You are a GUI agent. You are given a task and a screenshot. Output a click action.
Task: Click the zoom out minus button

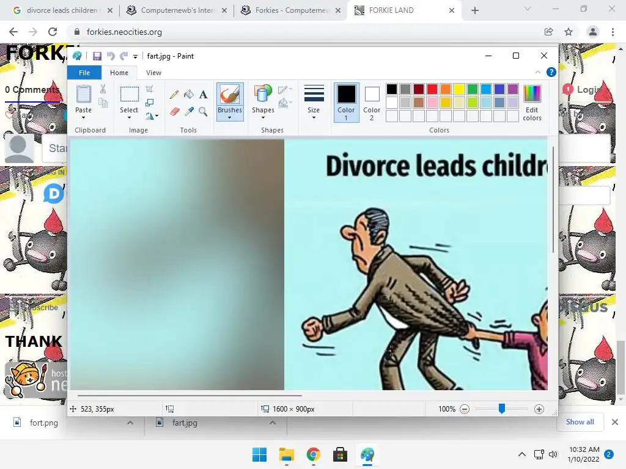click(465, 409)
